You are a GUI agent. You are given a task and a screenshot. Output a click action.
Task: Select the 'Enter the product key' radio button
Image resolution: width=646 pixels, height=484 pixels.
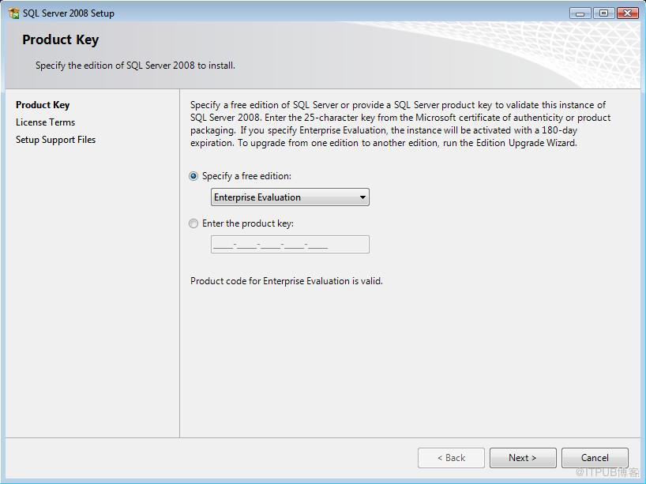193,223
